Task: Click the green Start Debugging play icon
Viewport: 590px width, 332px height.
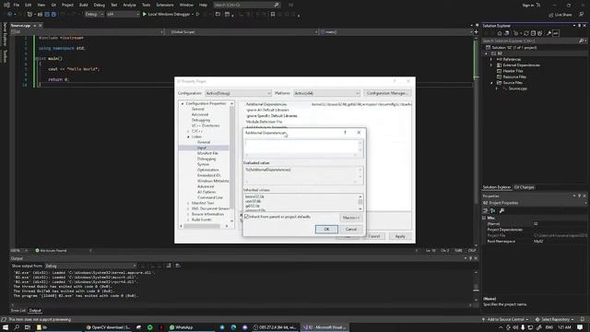Action: (x=145, y=15)
